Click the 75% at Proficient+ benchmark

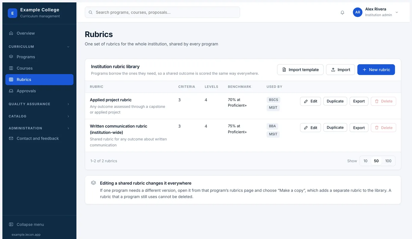tap(237, 129)
